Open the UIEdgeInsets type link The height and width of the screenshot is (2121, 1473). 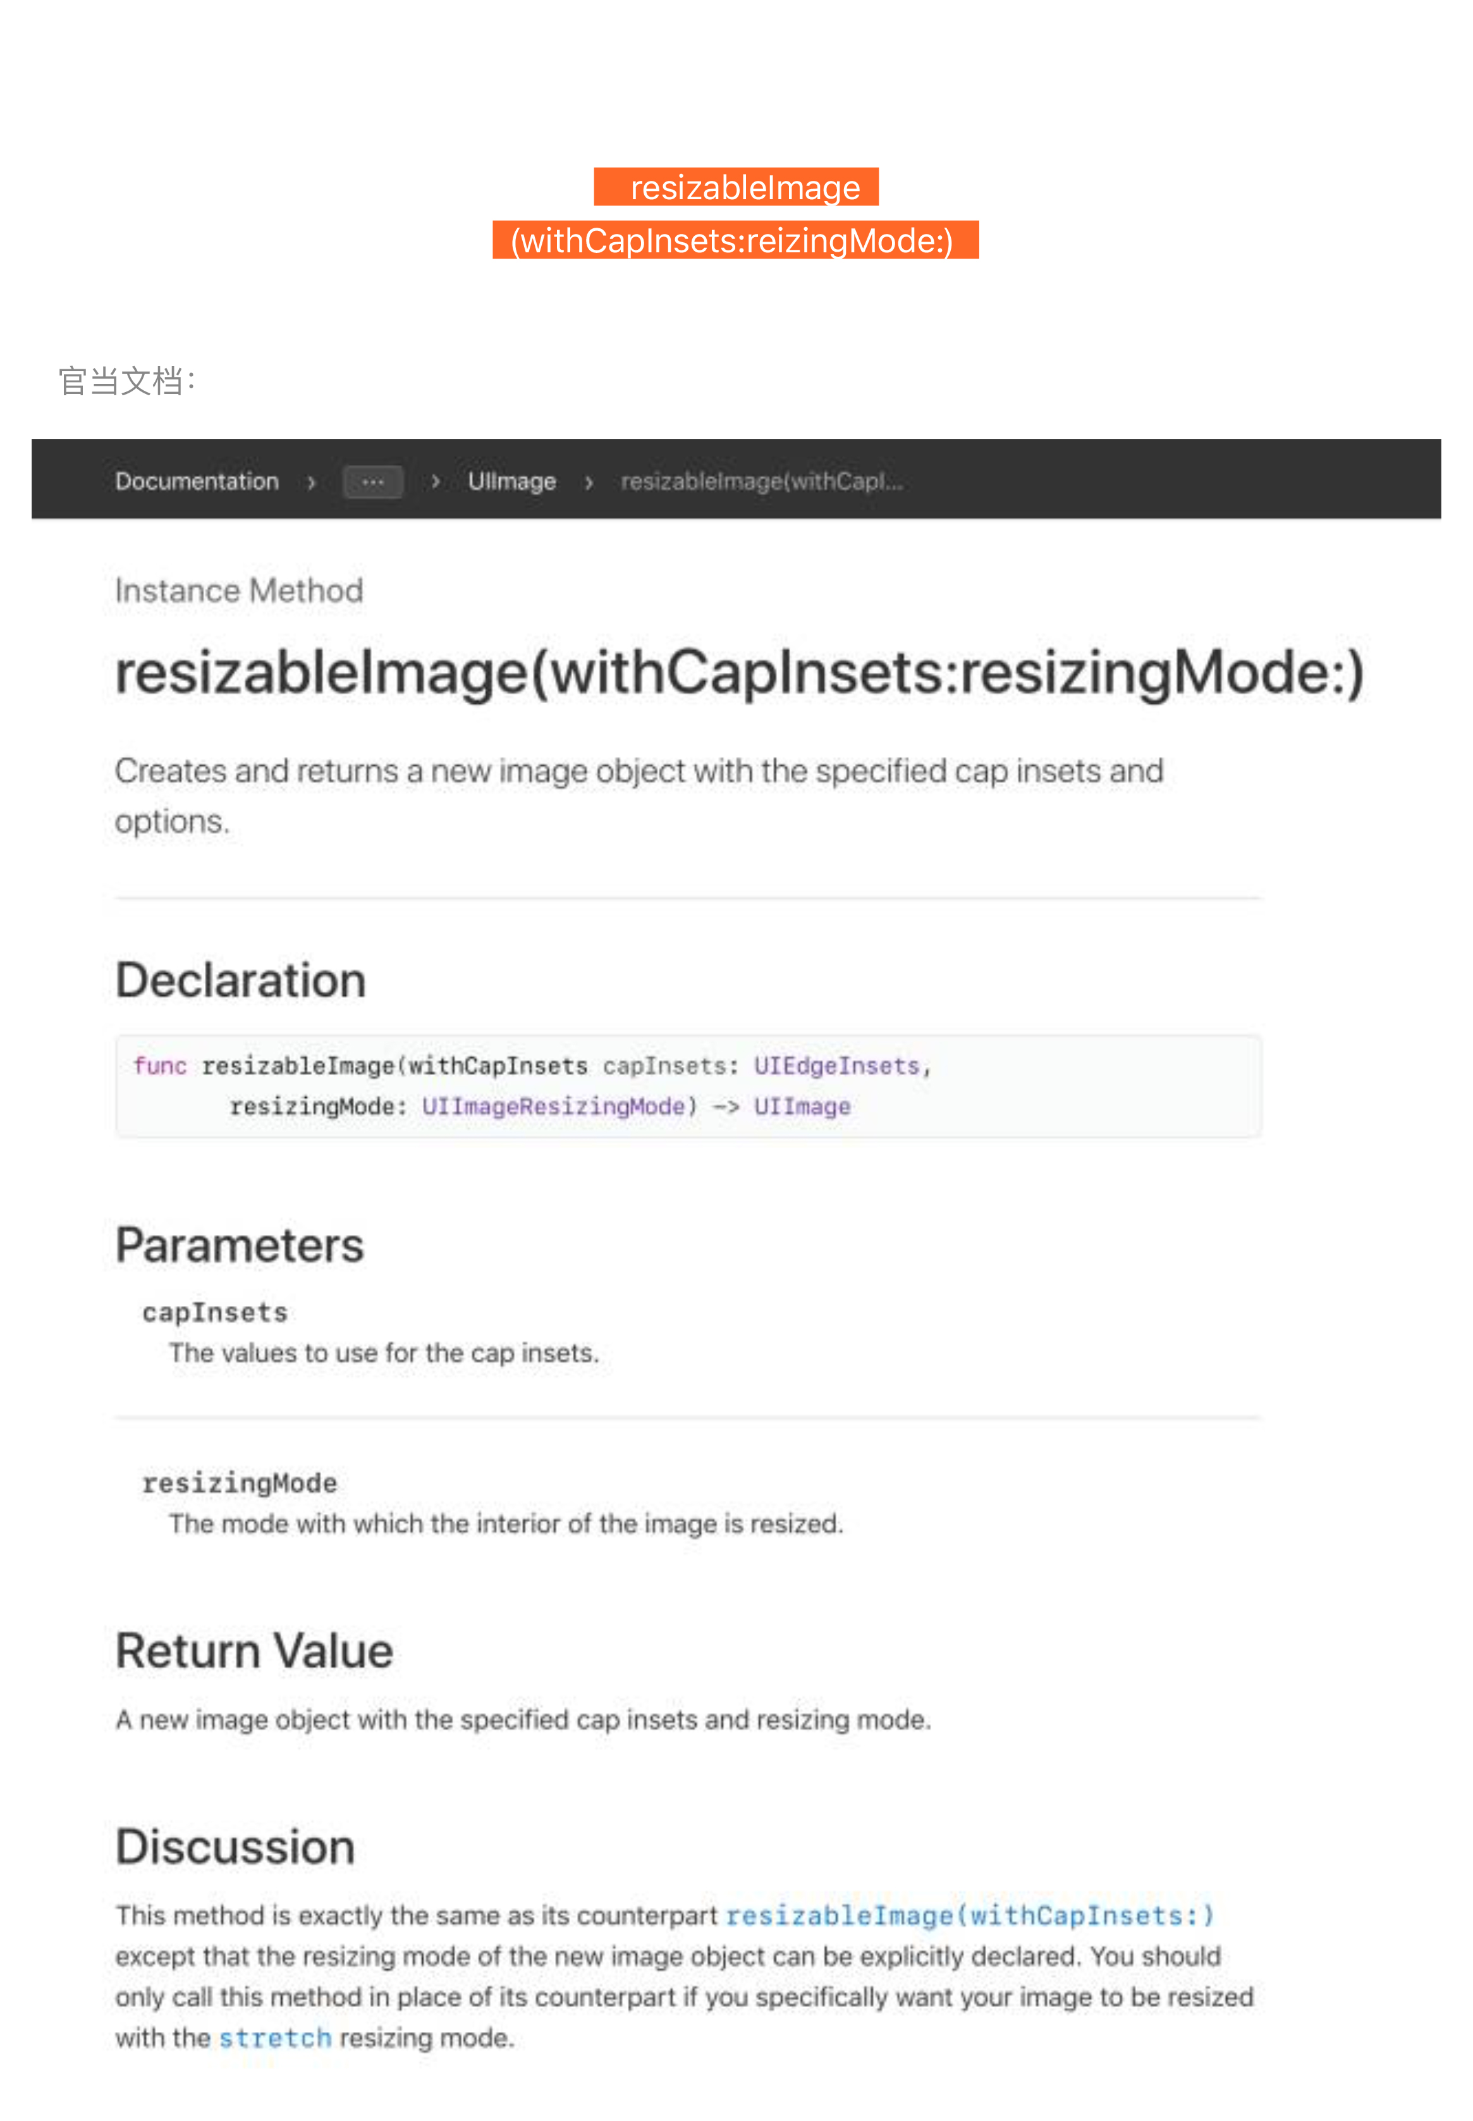(x=836, y=1066)
